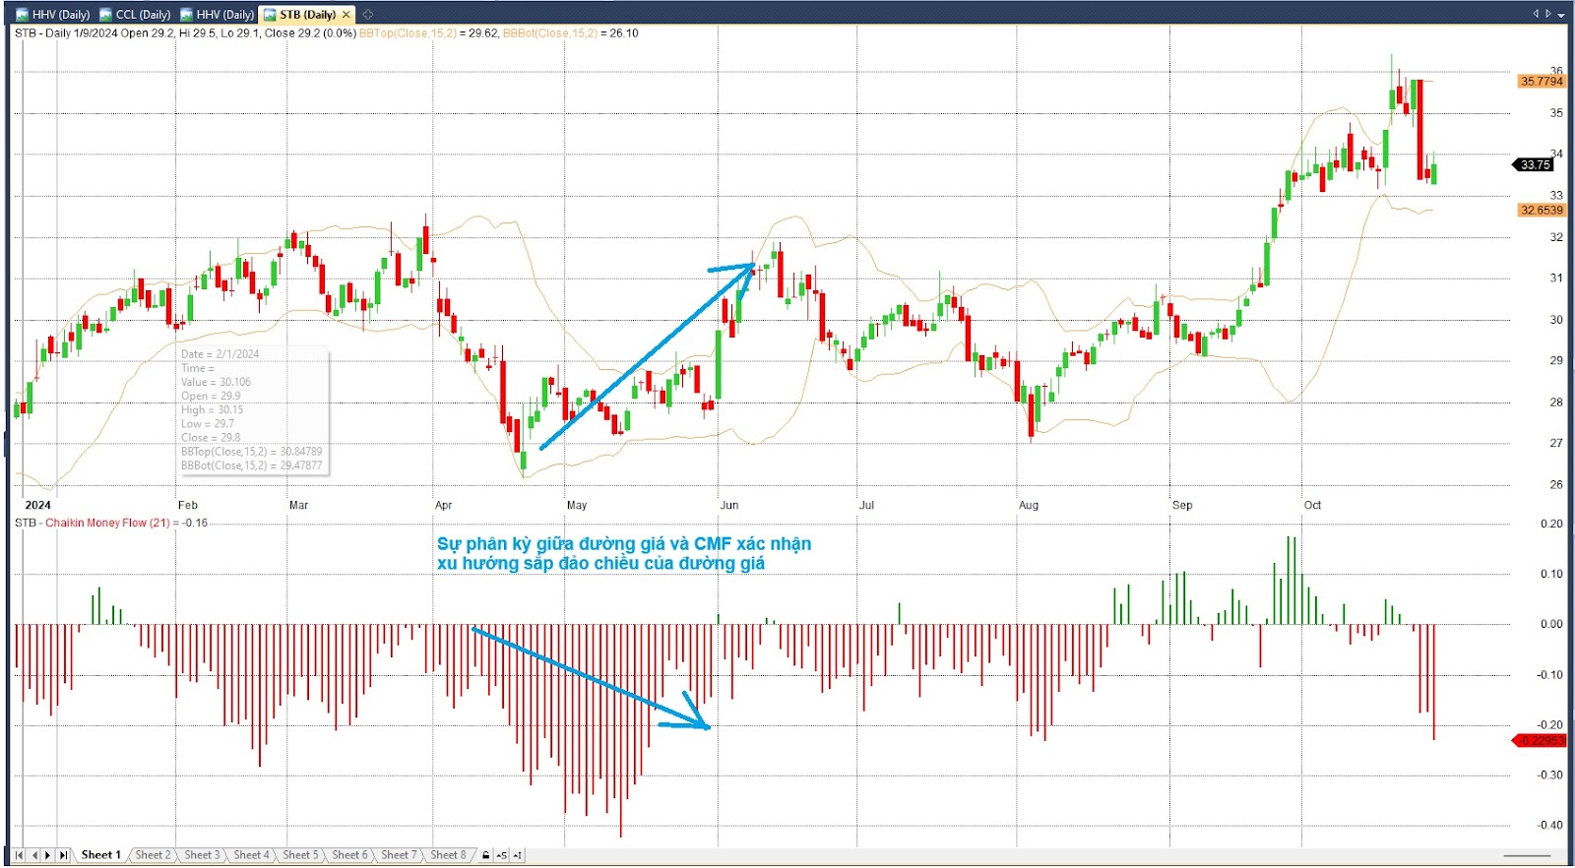Click the May label on the date axis
Viewport: 1575px width, 868px height.
pyautogui.click(x=577, y=505)
